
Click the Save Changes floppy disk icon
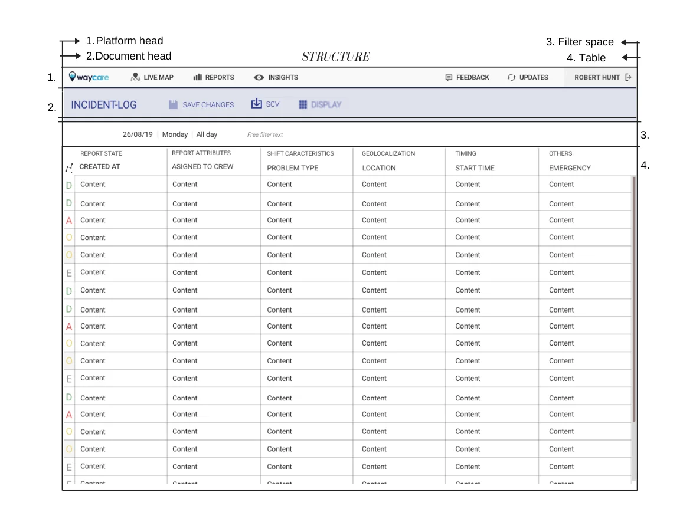(173, 104)
